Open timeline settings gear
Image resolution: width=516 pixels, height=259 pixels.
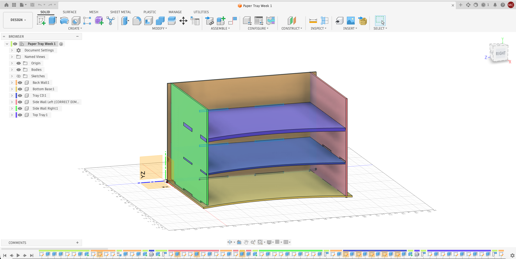click(512, 255)
